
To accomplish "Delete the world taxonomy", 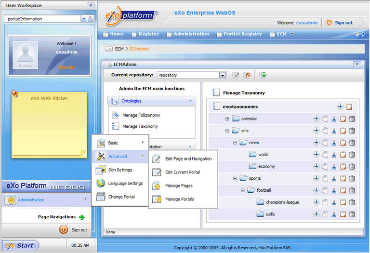I will 352,155.
